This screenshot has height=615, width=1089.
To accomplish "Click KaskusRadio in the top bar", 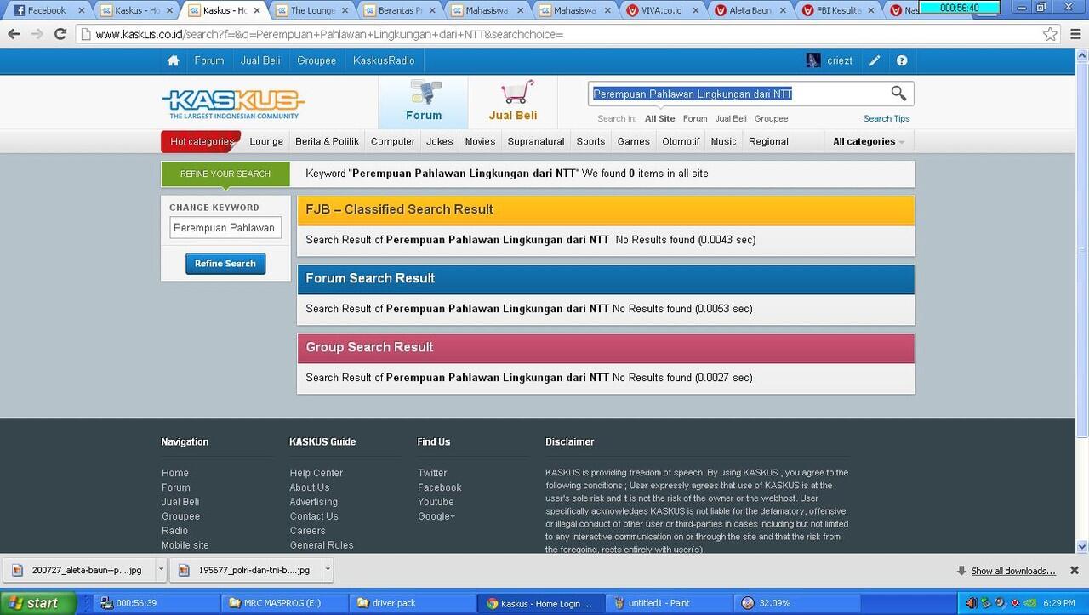I will tap(384, 60).
